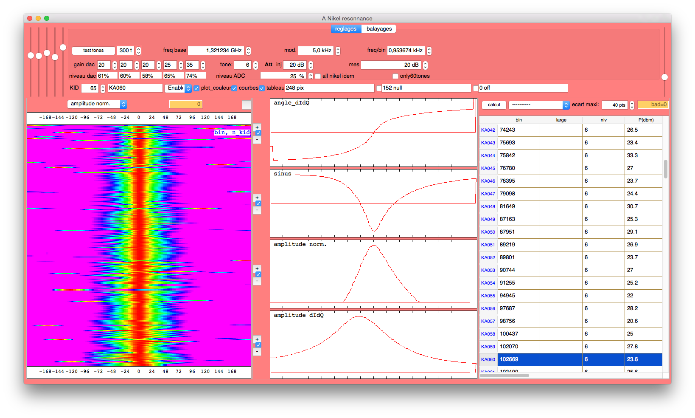Click the KID number stepper arrows
695x418 pixels.
[x=103, y=88]
